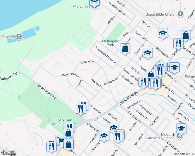
Task: Click the Ensenada Dr street label
Action: (x=146, y=110)
